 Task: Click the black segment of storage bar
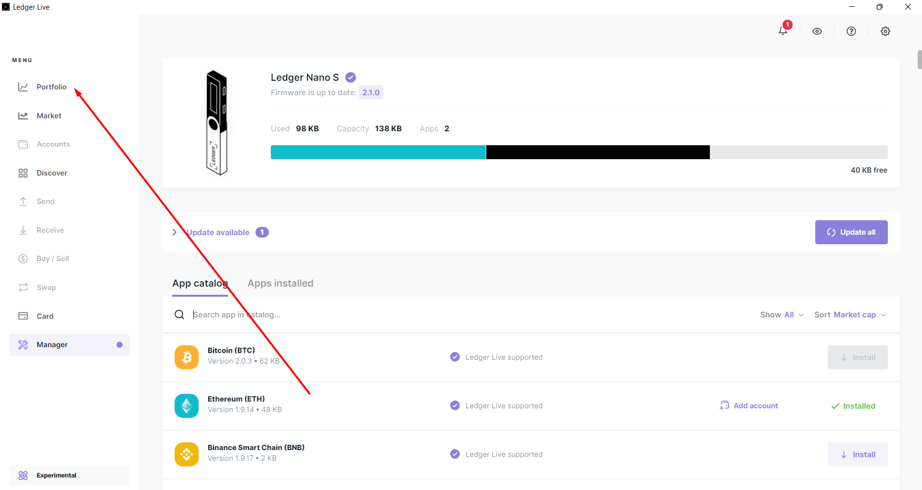pos(598,152)
